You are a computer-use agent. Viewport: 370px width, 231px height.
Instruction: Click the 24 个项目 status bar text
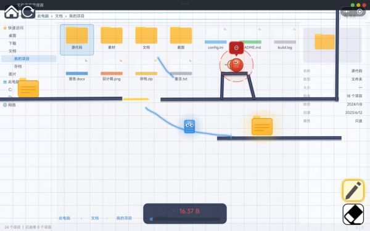[12, 227]
